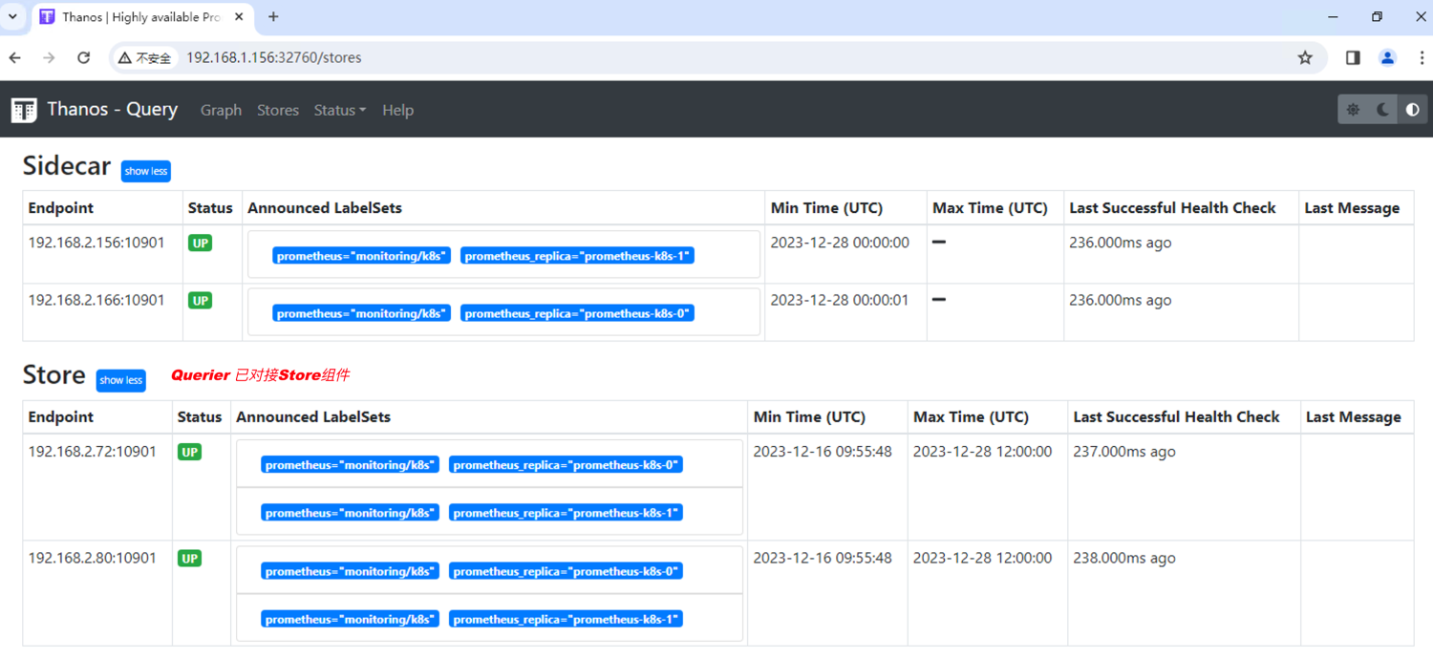The image size is (1433, 658).
Task: Select auto contrast theme icon
Action: click(x=1412, y=110)
